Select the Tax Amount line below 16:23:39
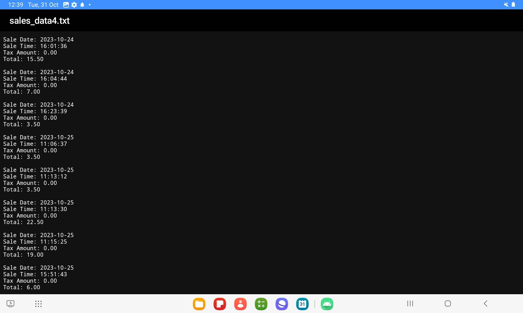The height and width of the screenshot is (313, 523). pyautogui.click(x=30, y=118)
